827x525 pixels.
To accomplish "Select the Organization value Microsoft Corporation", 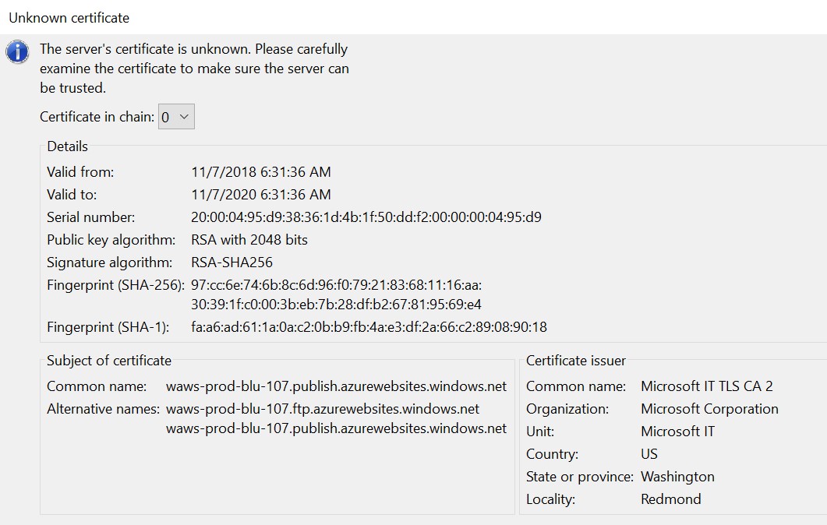I will (709, 408).
